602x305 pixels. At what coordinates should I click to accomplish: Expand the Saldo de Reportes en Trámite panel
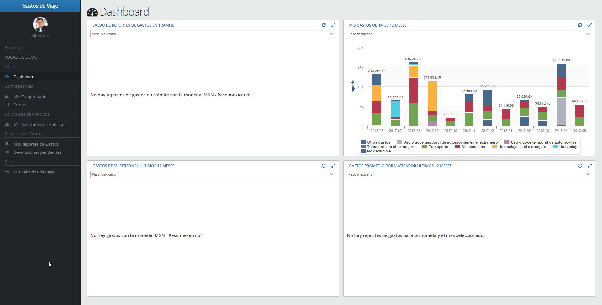[333, 25]
